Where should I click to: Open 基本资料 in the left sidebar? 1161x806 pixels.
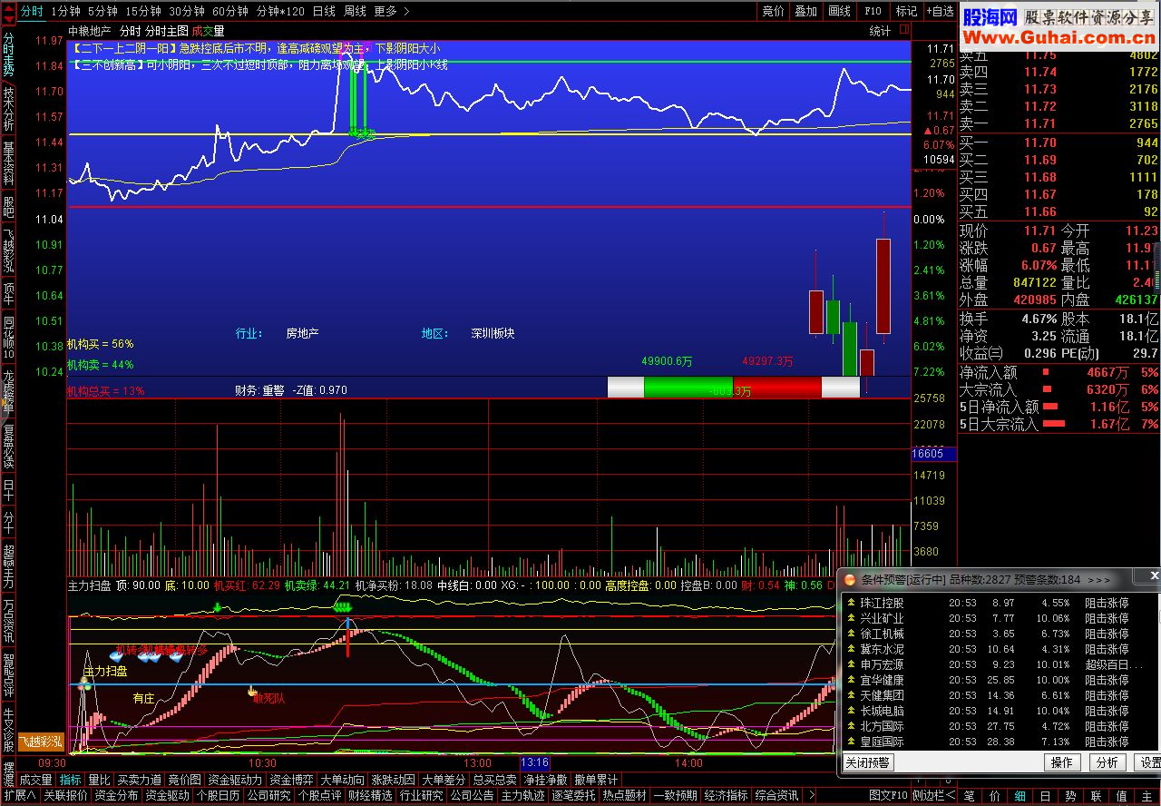(8, 163)
